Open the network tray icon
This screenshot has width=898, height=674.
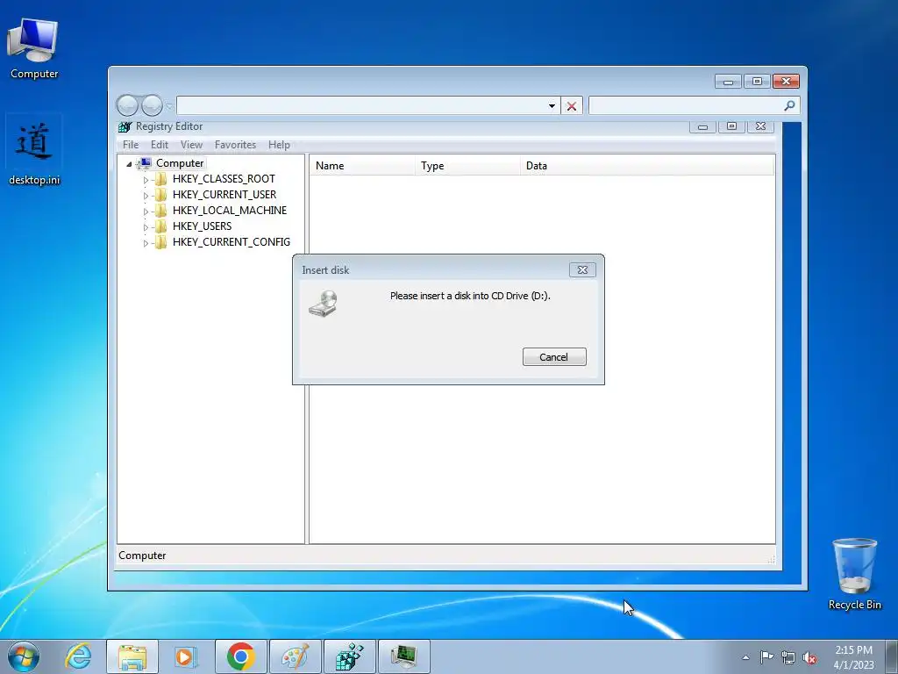click(788, 657)
